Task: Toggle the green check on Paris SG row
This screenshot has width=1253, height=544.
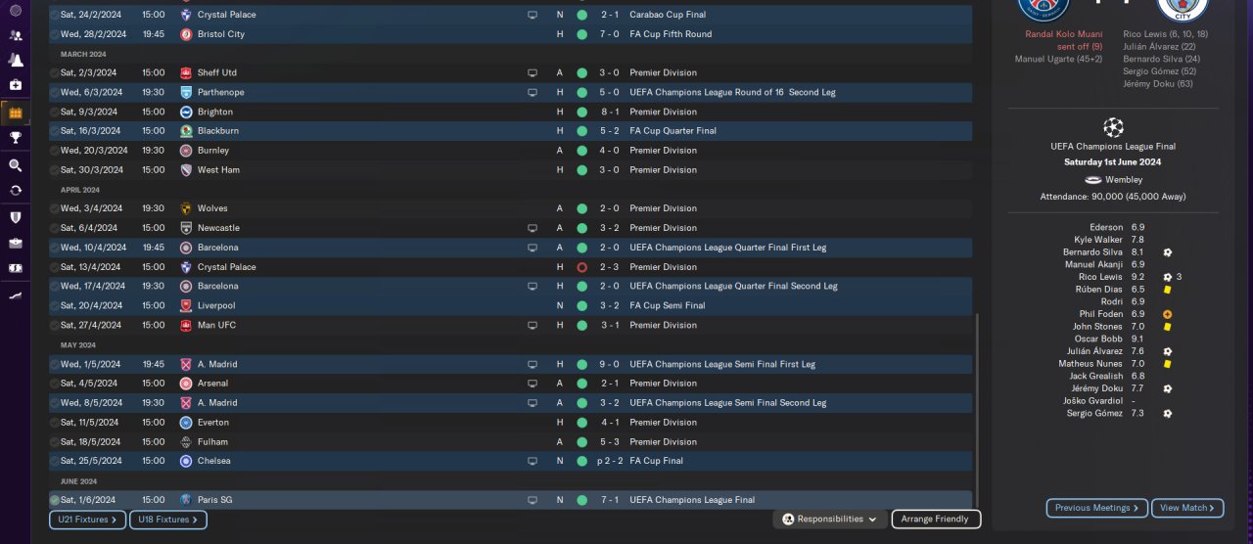Action: [55, 500]
